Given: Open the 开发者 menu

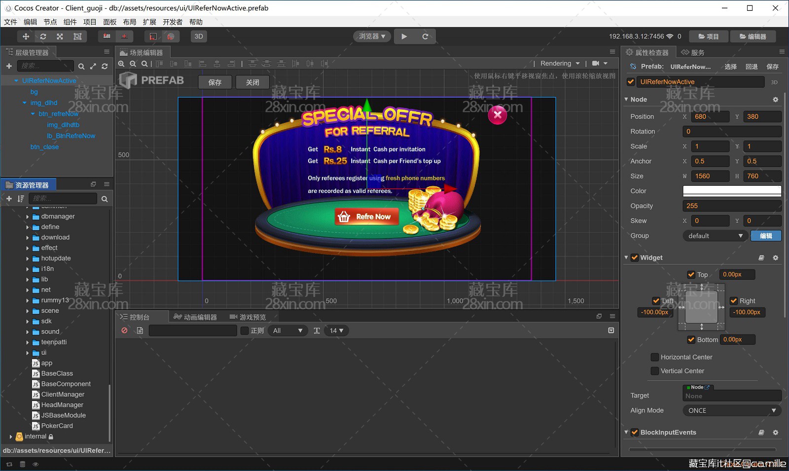Looking at the screenshot, I should pyautogui.click(x=173, y=22).
